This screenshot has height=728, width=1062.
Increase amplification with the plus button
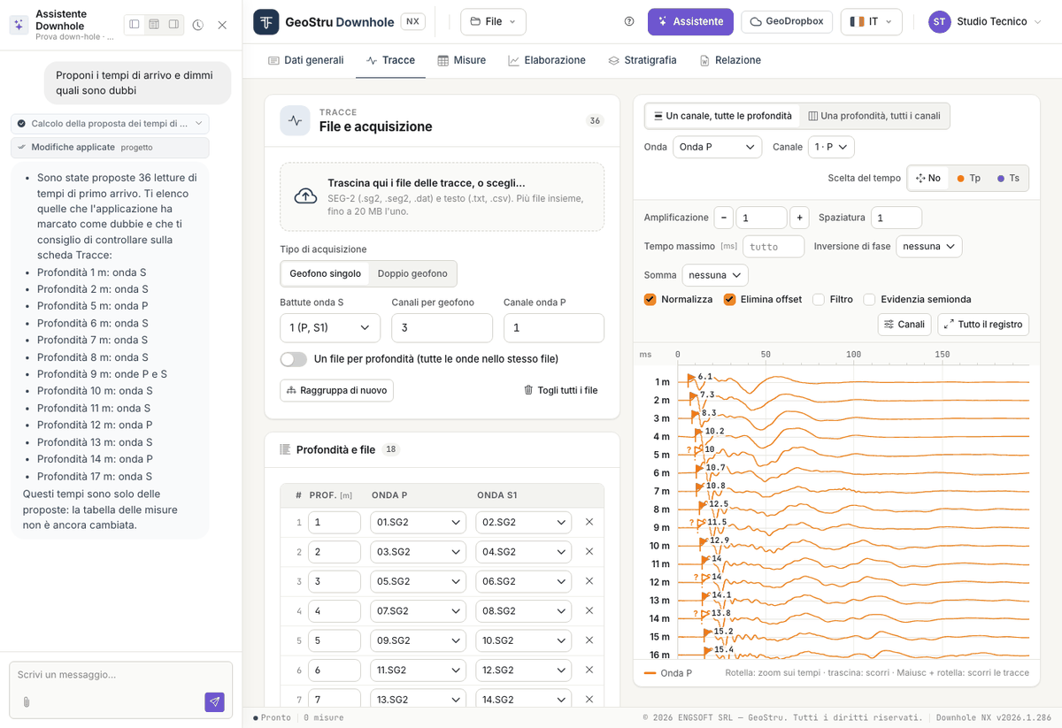[x=799, y=218]
